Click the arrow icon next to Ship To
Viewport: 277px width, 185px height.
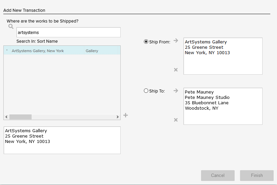click(x=175, y=90)
